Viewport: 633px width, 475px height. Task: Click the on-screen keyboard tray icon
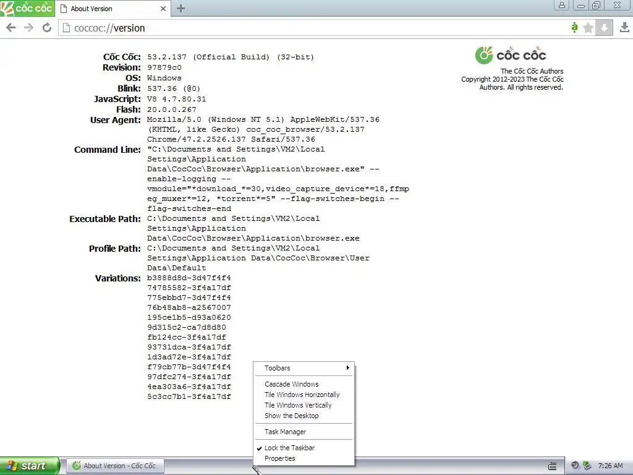click(x=552, y=466)
